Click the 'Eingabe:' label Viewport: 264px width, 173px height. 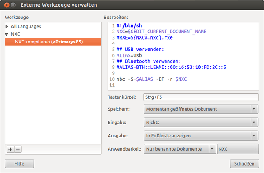click(x=117, y=123)
